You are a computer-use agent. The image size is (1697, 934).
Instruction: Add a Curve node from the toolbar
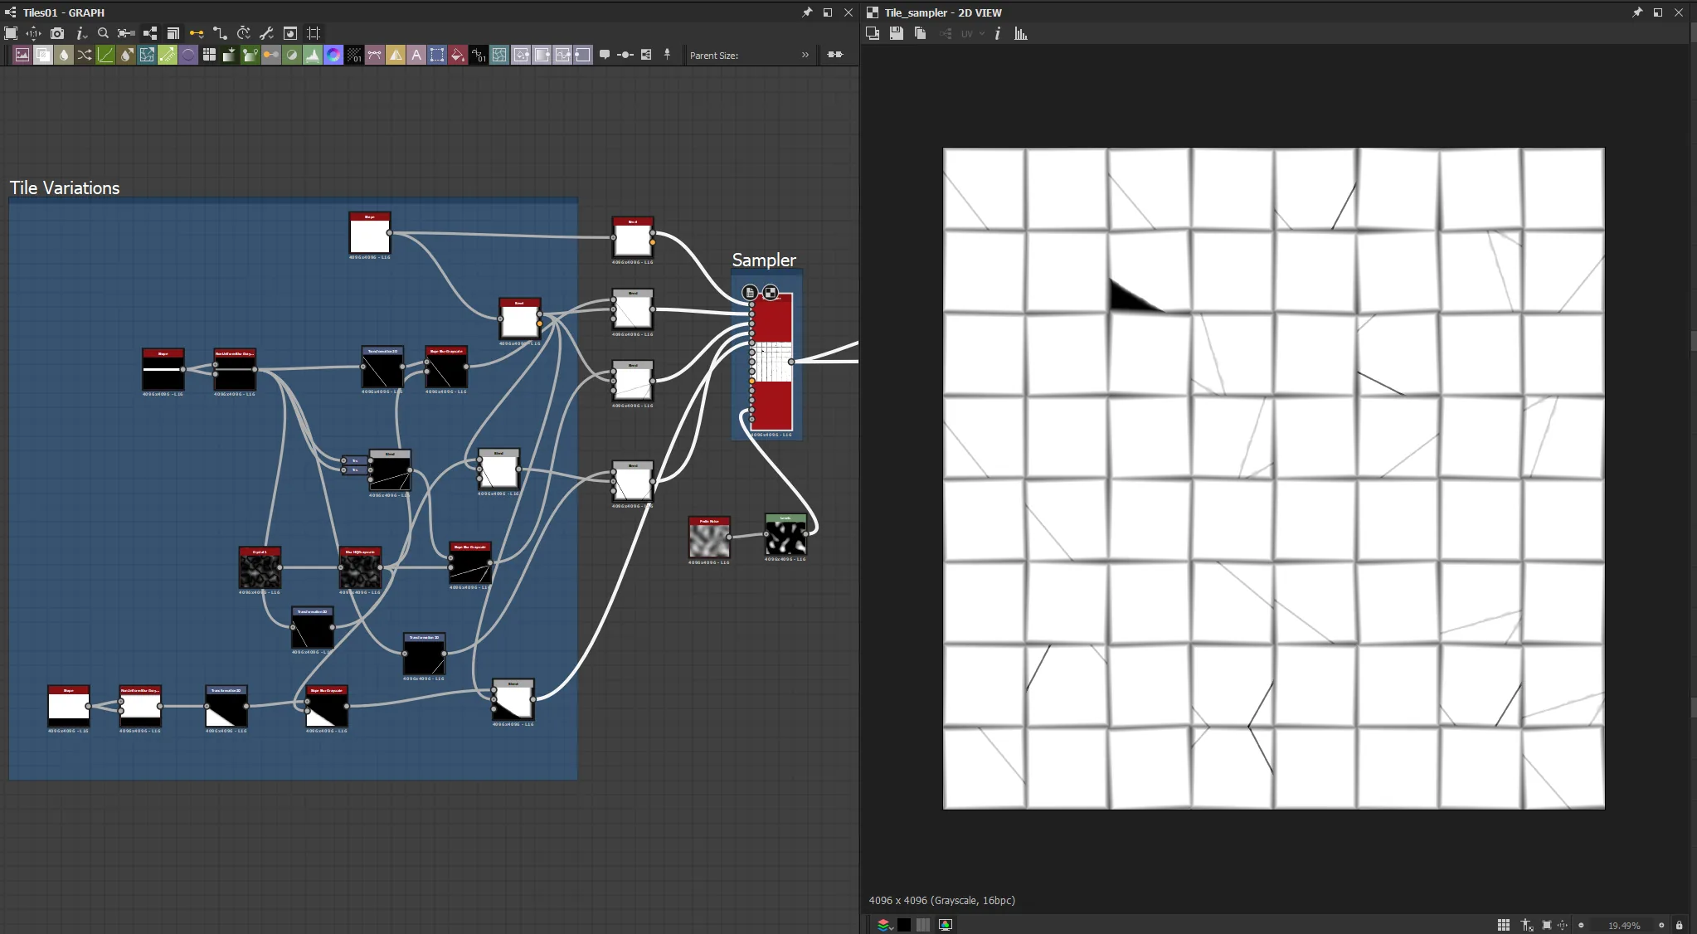[105, 55]
